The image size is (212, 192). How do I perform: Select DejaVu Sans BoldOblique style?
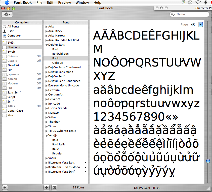(60, 54)
